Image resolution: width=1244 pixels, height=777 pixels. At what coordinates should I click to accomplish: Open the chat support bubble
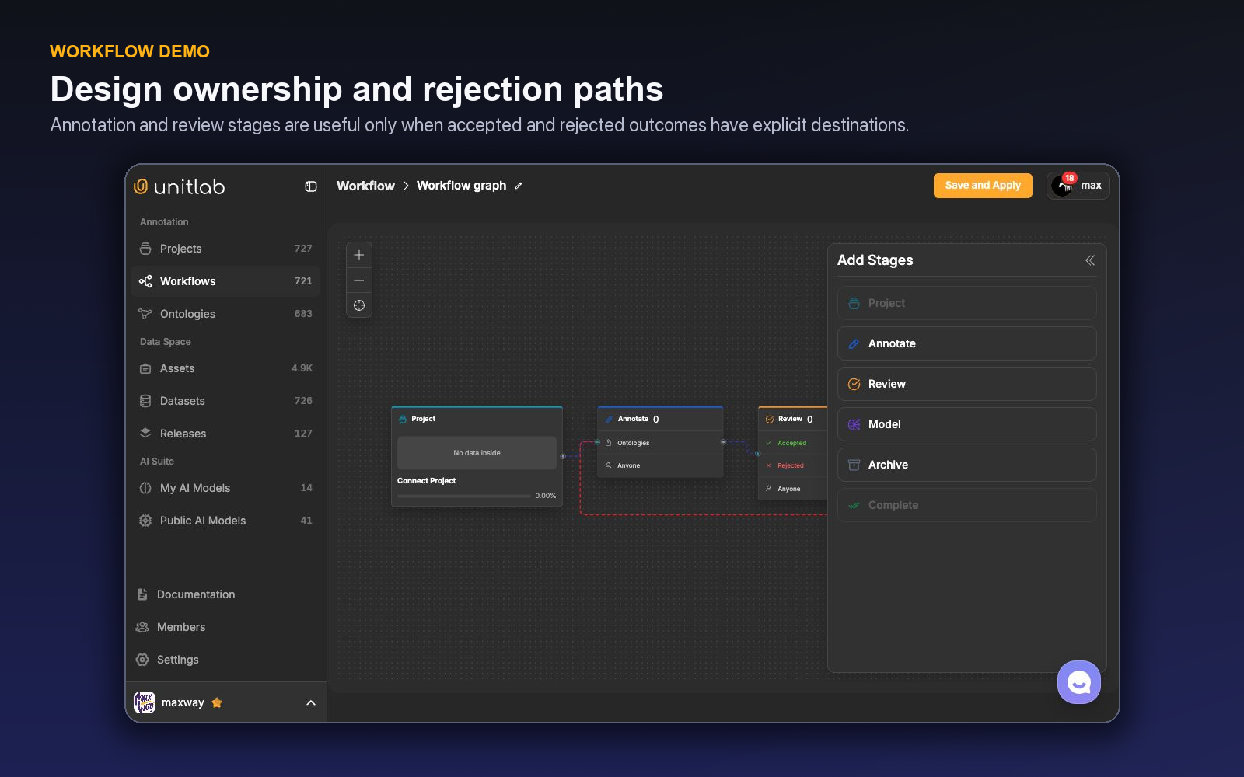point(1078,682)
